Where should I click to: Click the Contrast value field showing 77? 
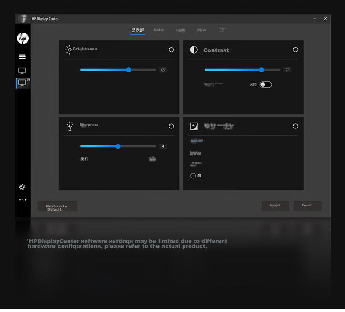coord(287,71)
